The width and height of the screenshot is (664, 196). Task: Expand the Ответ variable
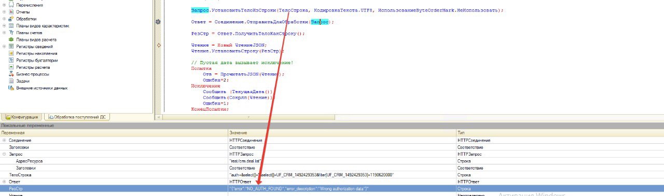tap(4, 182)
